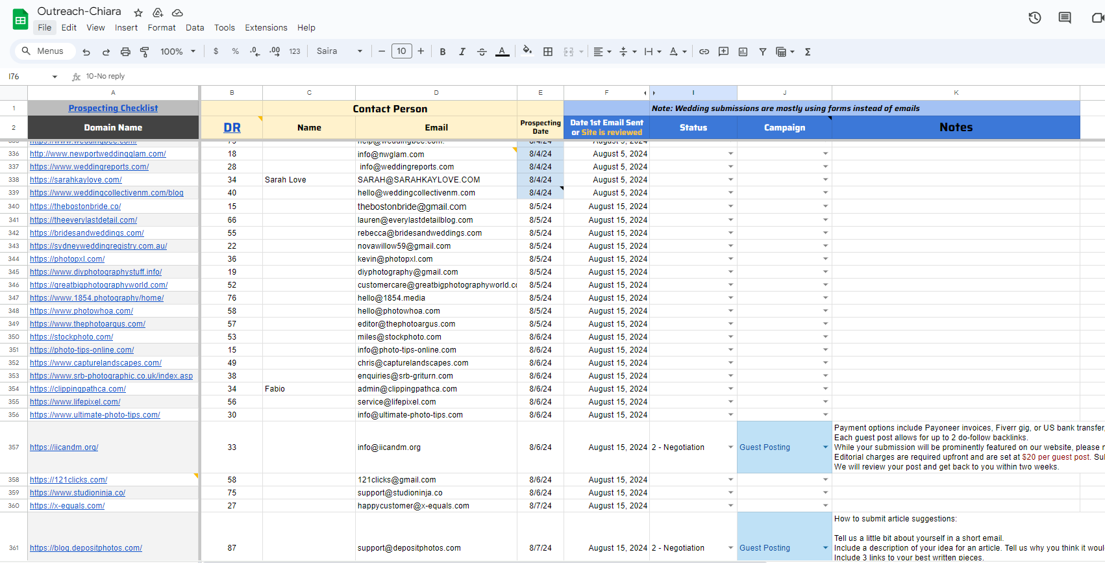The width and height of the screenshot is (1105, 563).
Task: Open the Extensions menu
Action: pos(266,28)
